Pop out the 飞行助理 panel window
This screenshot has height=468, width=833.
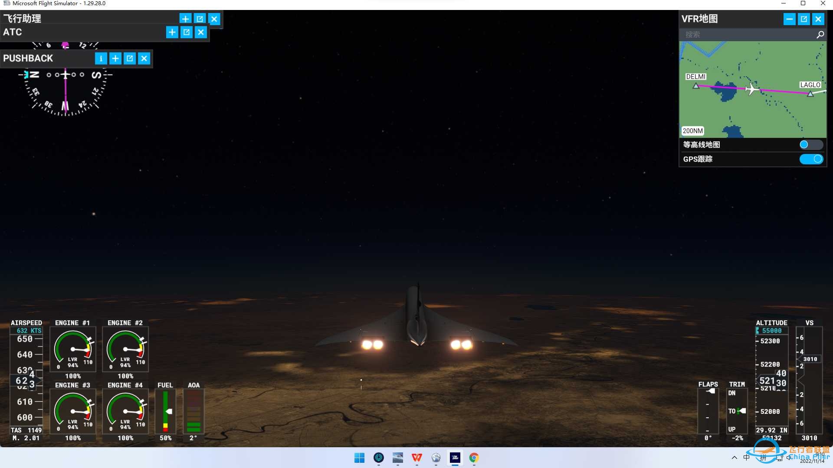click(x=200, y=19)
